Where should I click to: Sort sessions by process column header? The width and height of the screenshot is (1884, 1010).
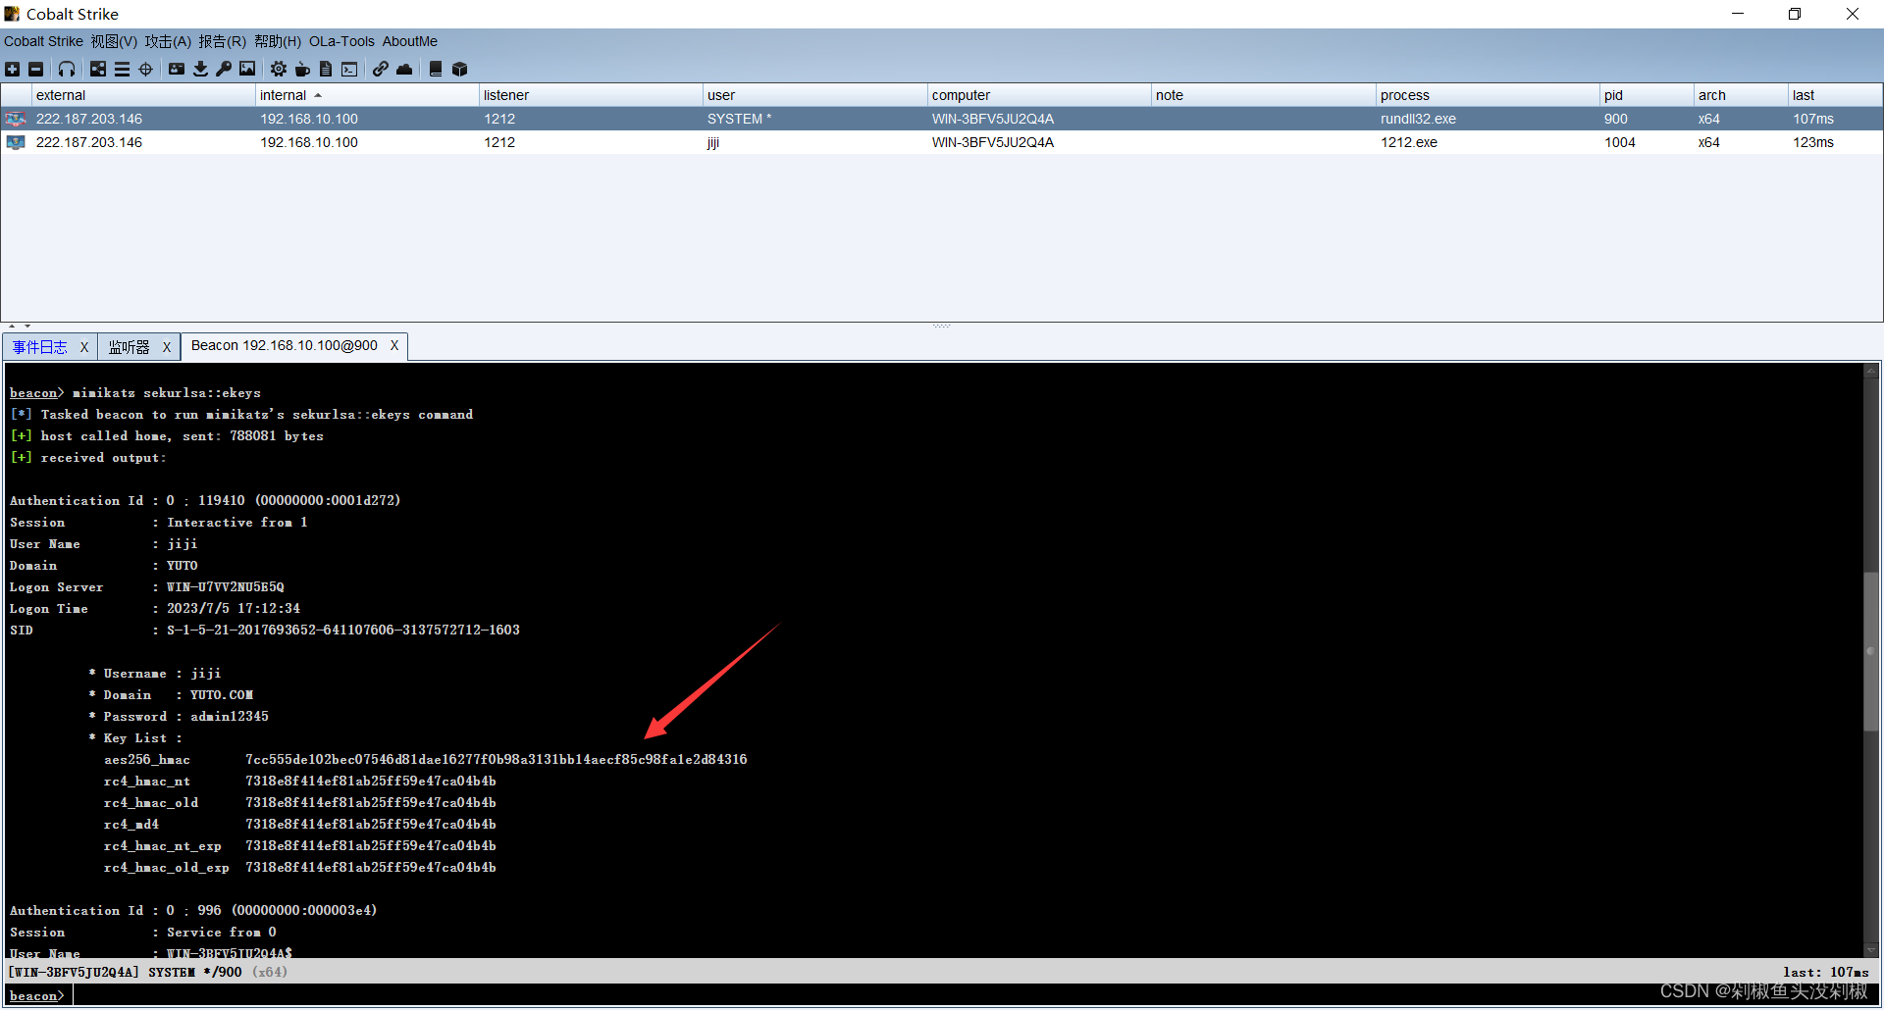[x=1488, y=95]
